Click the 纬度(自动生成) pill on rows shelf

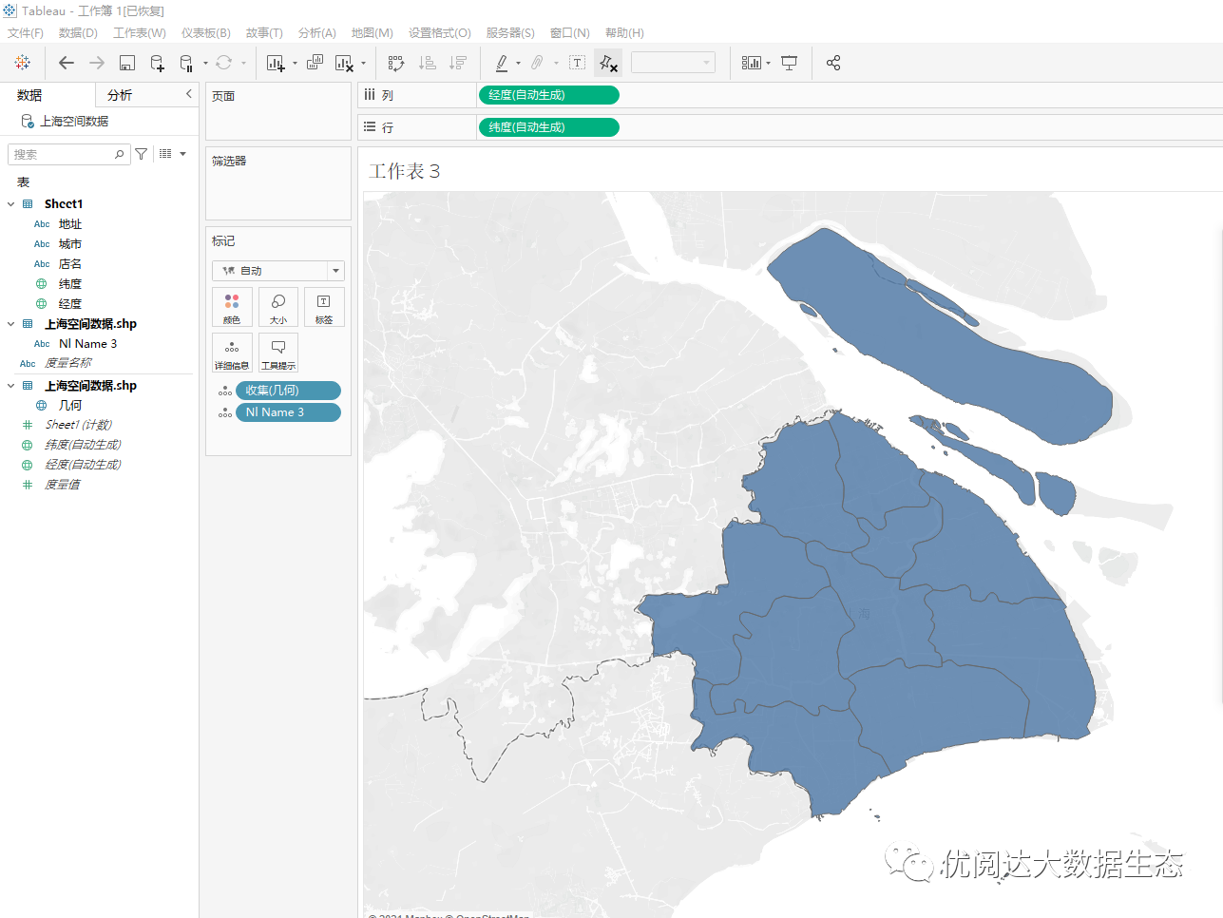coord(548,127)
